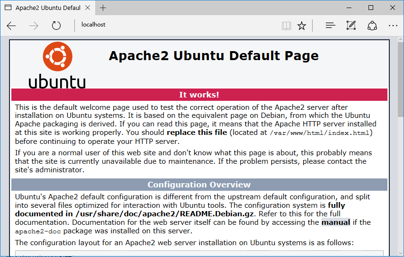Click the "It works!" banner text
The width and height of the screenshot is (404, 257).
[199, 95]
